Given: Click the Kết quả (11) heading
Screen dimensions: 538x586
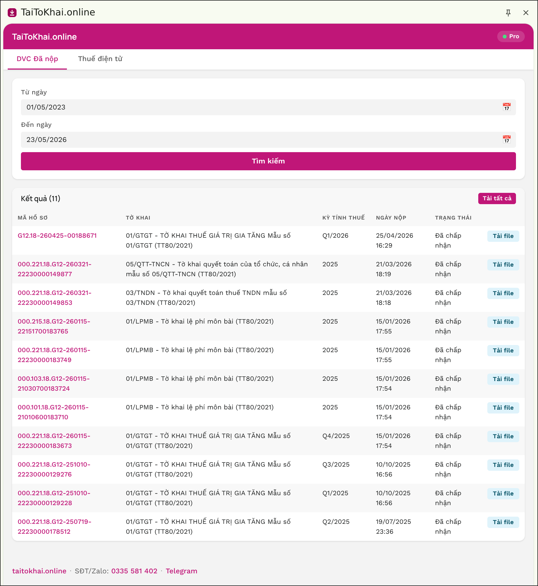Looking at the screenshot, I should (40, 198).
